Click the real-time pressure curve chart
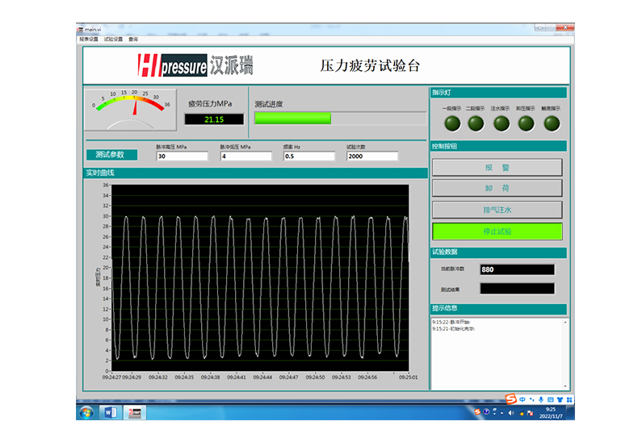 click(x=260, y=278)
